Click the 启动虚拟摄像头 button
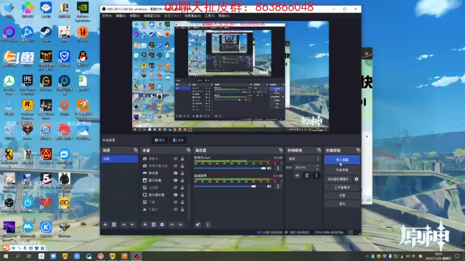465x261 pixels. 338,179
